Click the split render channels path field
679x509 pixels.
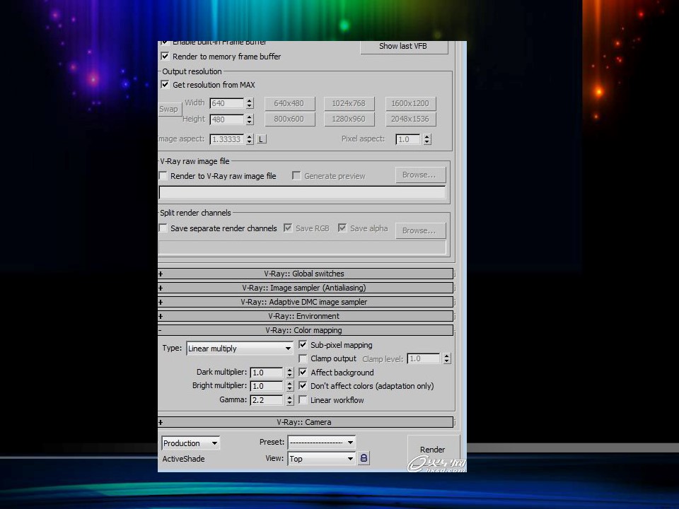click(302, 247)
